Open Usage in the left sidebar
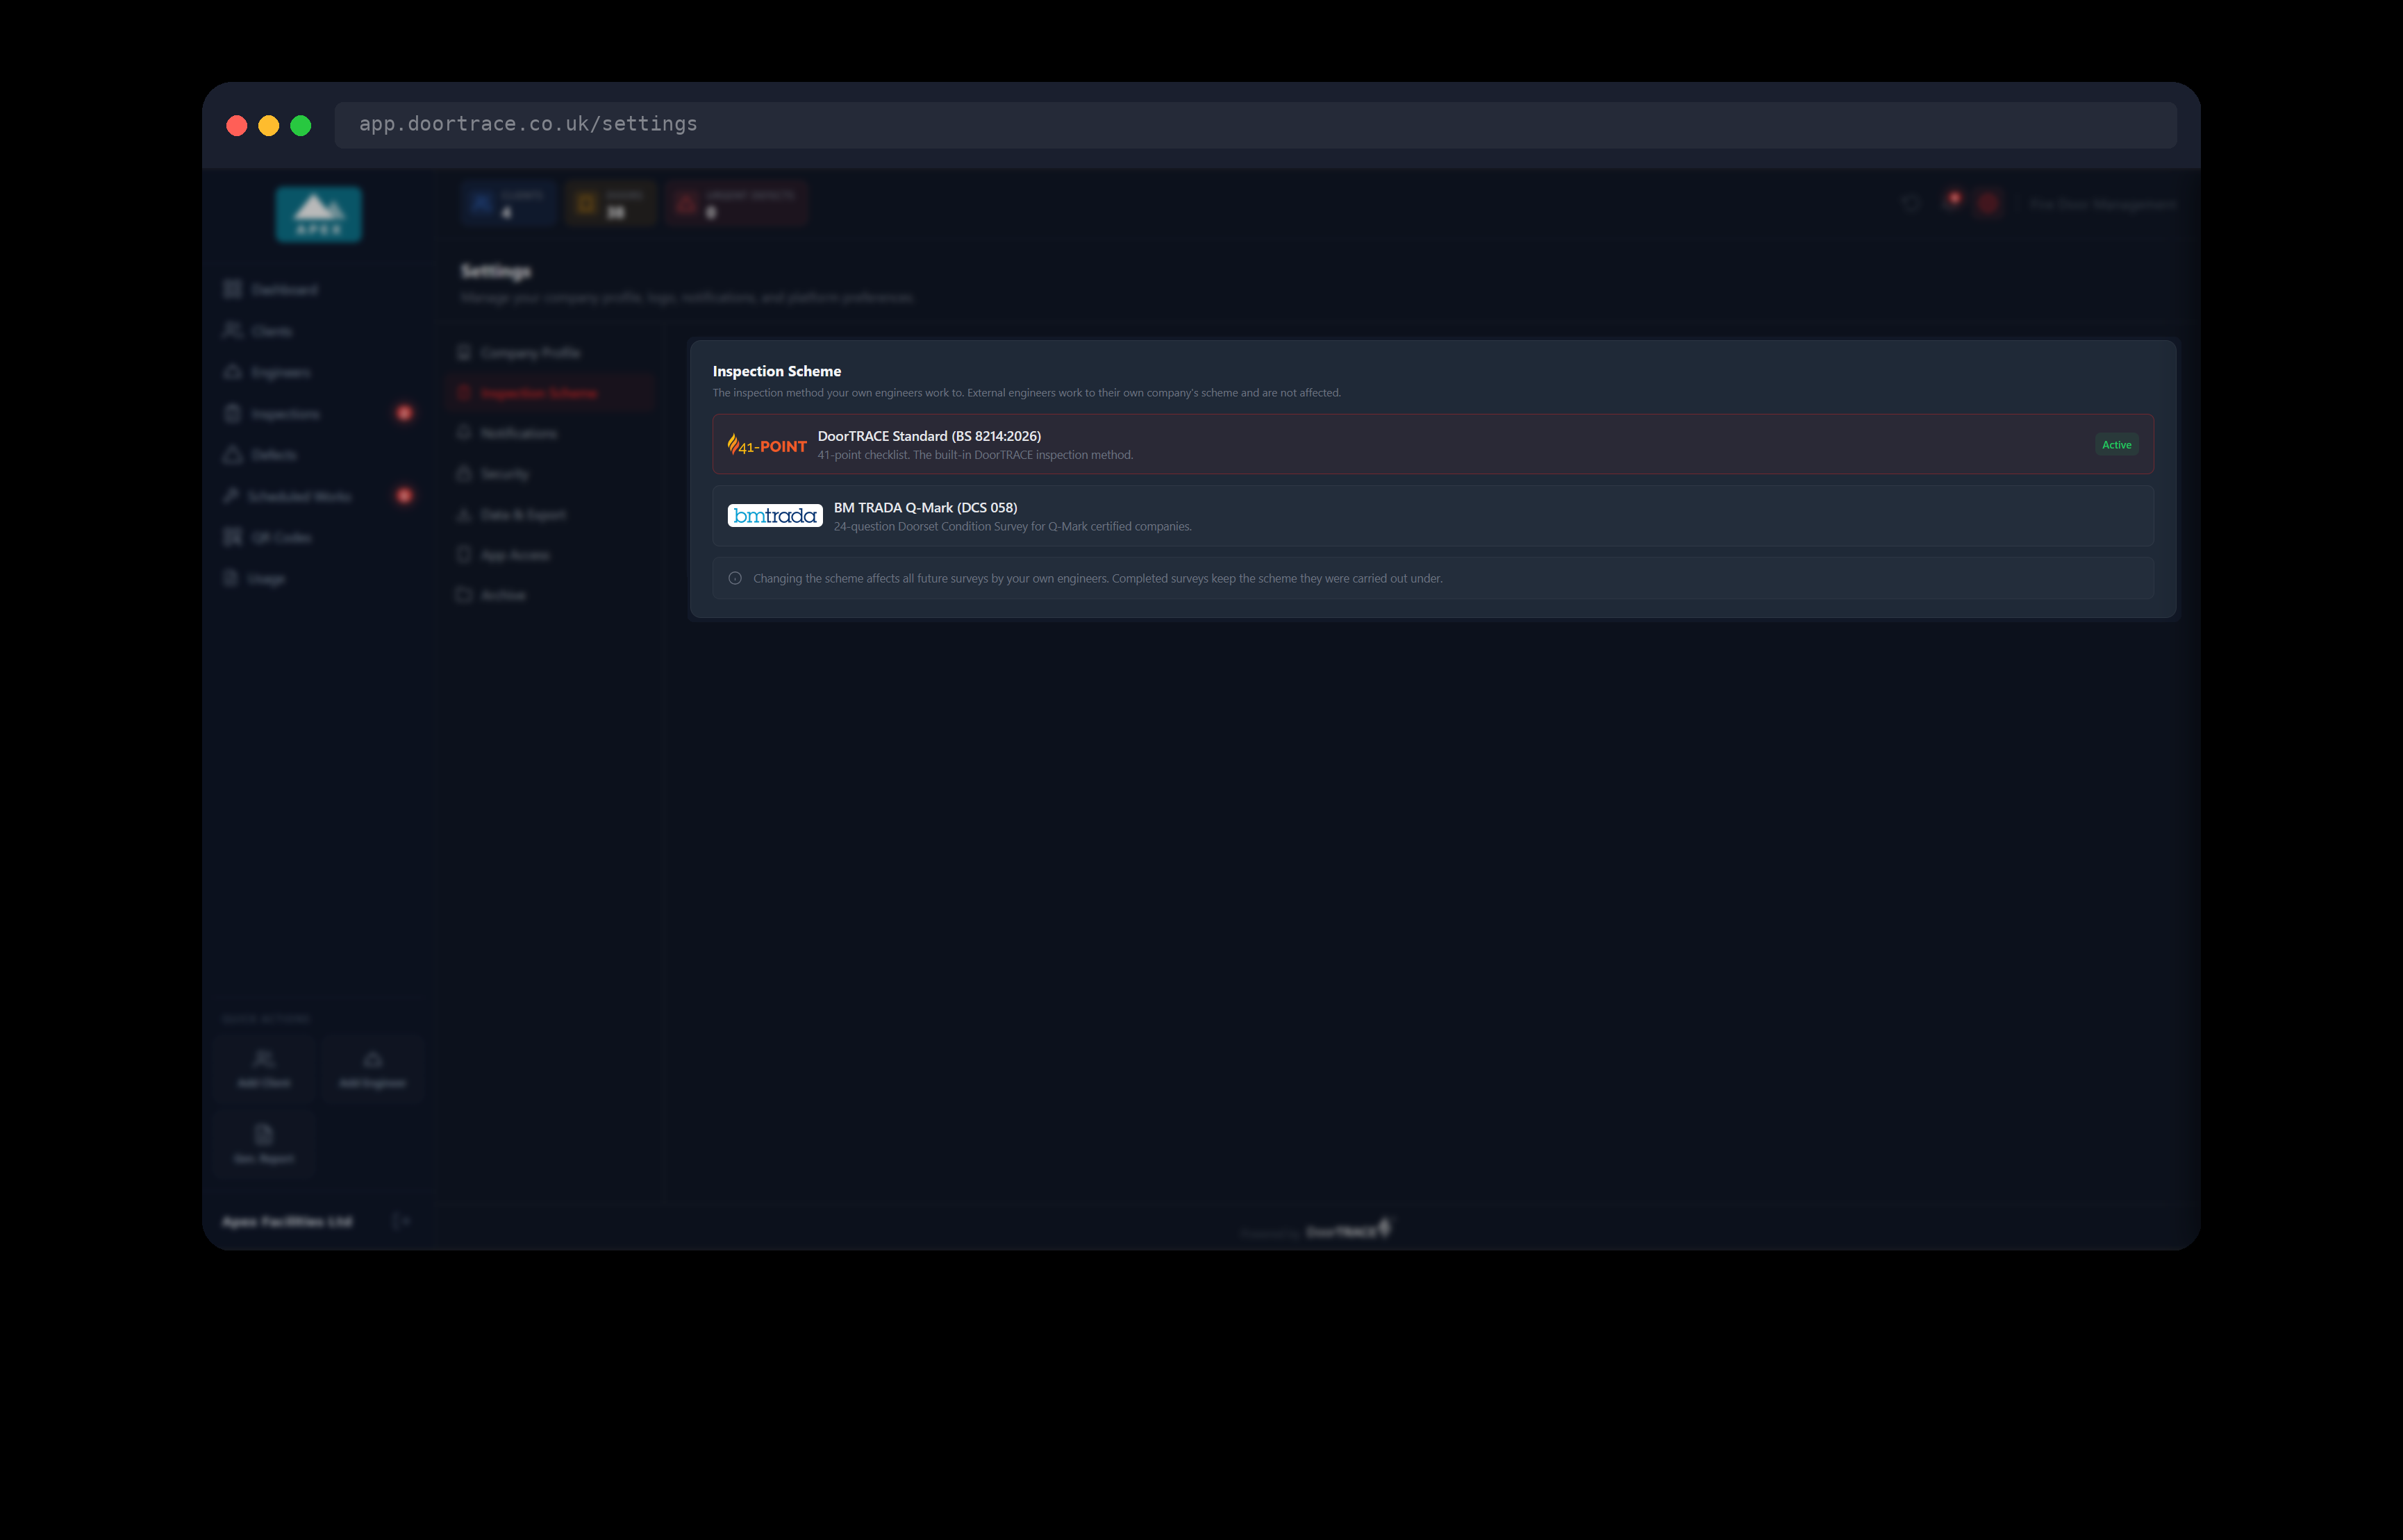The width and height of the screenshot is (2403, 1540). pos(318,578)
